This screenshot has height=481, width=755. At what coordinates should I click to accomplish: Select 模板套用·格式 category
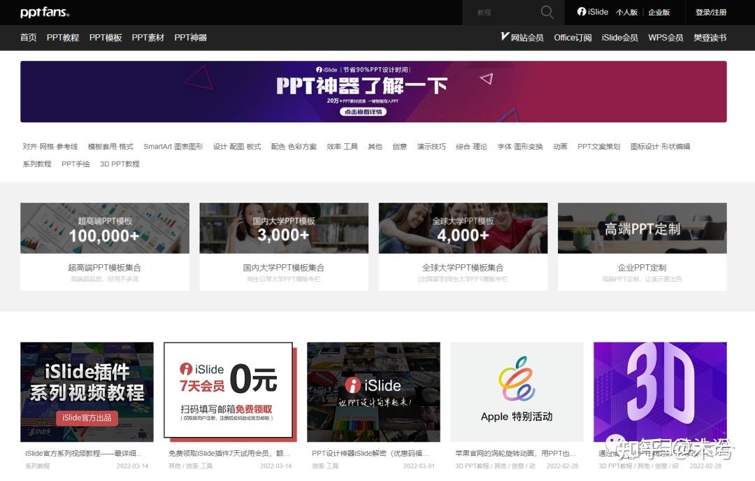(110, 146)
